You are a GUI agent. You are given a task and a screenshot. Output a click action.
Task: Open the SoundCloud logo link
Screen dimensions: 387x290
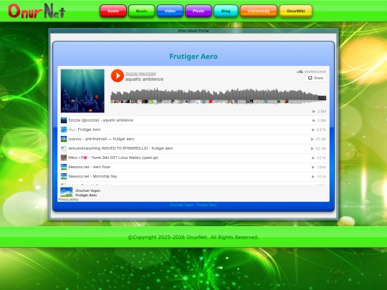tap(311, 72)
